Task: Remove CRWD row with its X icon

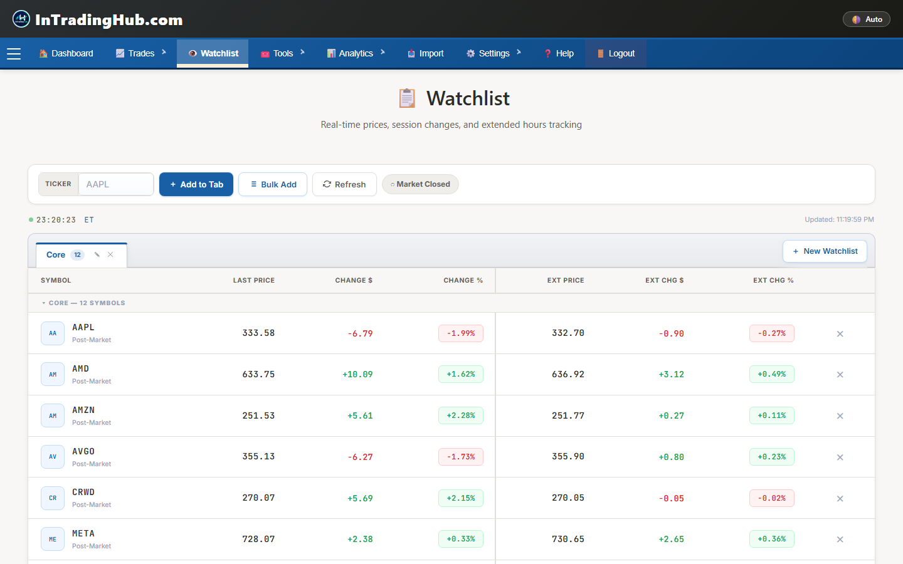Action: point(840,499)
